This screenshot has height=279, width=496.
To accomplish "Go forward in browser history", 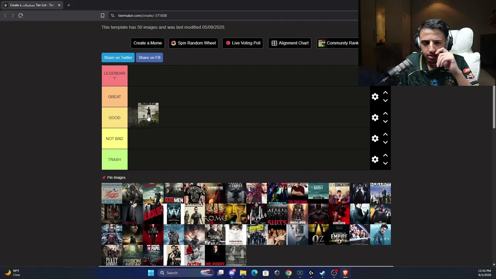I will (13, 15).
